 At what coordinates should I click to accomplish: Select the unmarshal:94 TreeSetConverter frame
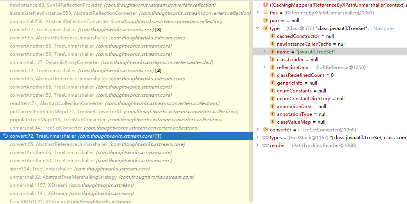point(104,128)
